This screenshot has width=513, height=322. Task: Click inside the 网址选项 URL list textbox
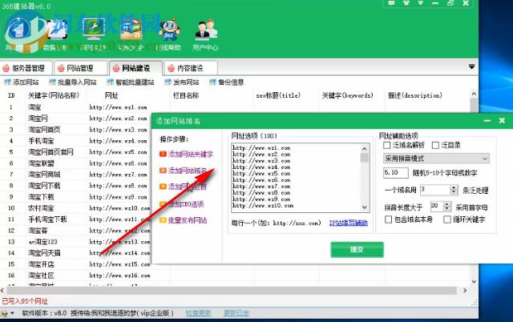pyautogui.click(x=296, y=178)
